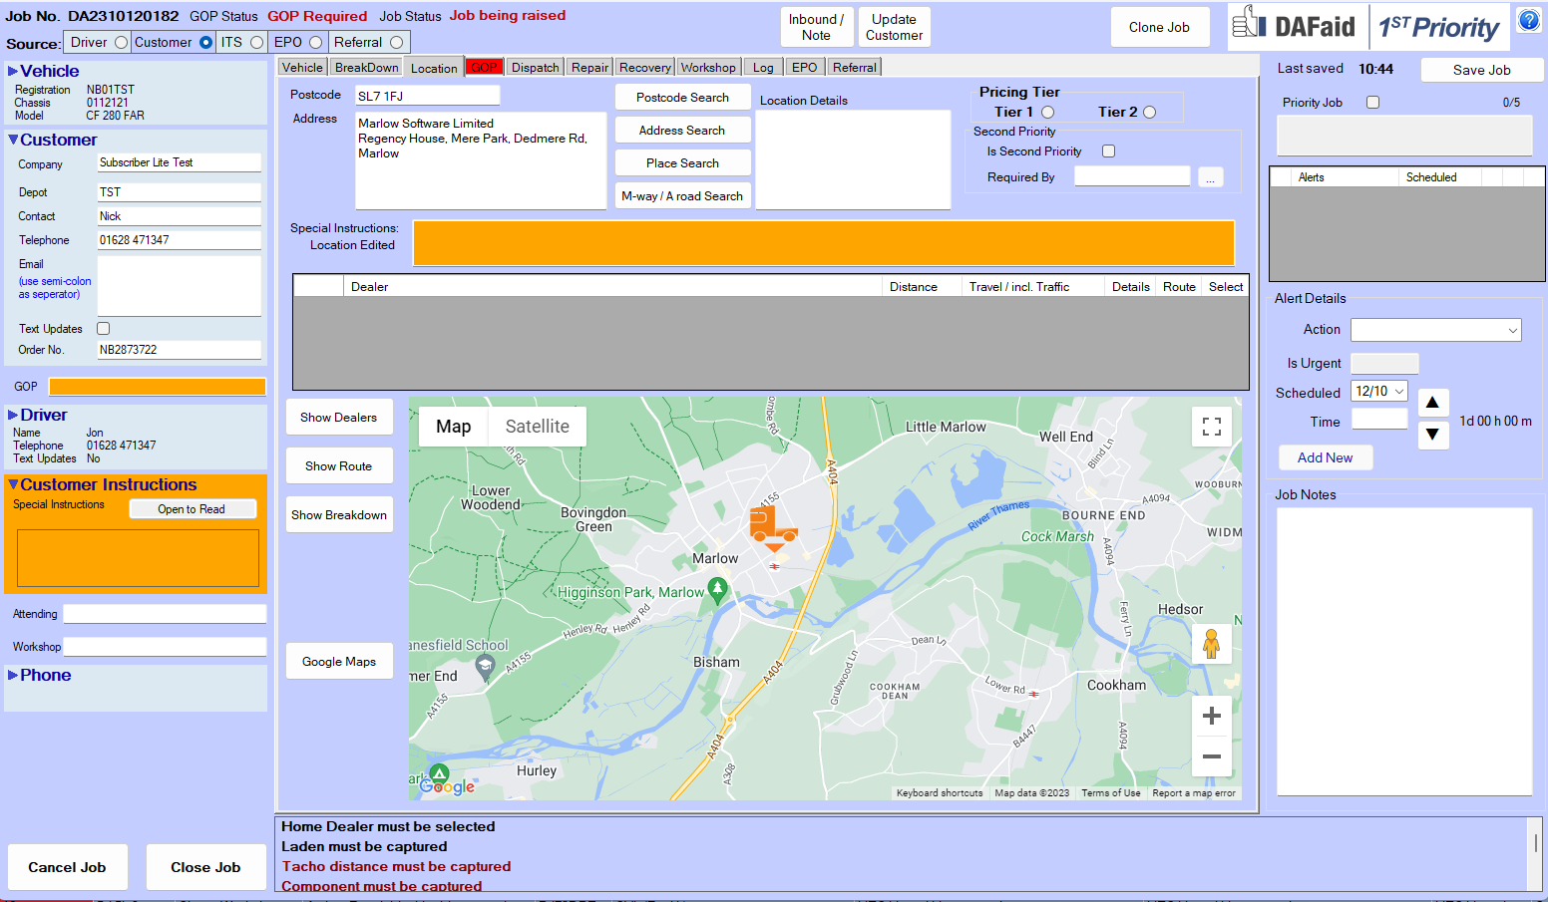Click the Close Job button

point(205,867)
